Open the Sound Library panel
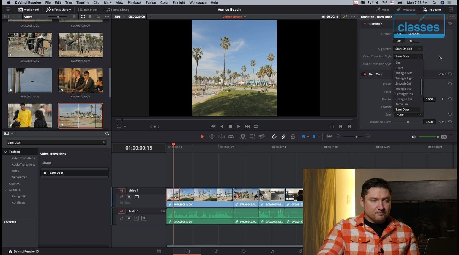 tap(117, 10)
